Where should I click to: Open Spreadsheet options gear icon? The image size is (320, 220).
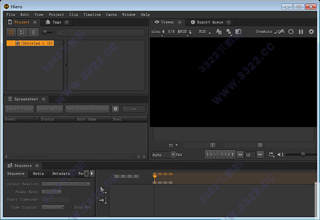coord(115,109)
